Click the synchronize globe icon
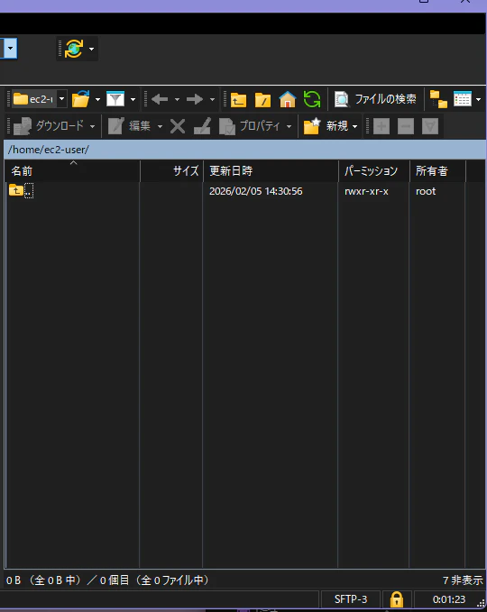Screen dimensions: 487x612 coord(74,49)
